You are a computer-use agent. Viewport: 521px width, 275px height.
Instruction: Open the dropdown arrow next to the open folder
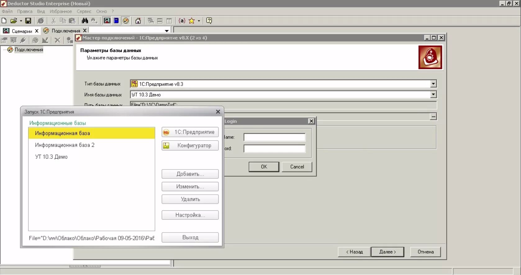tap(21, 21)
